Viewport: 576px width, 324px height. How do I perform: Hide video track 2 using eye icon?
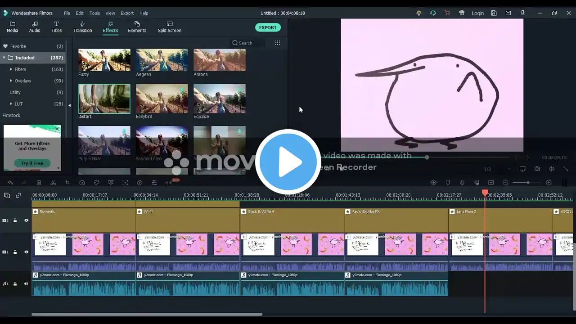[26, 220]
